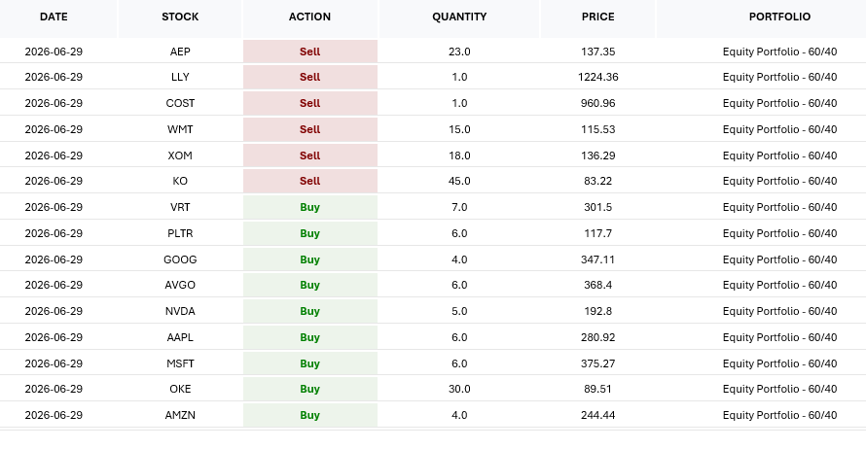Select price value 136.29

tap(598, 155)
